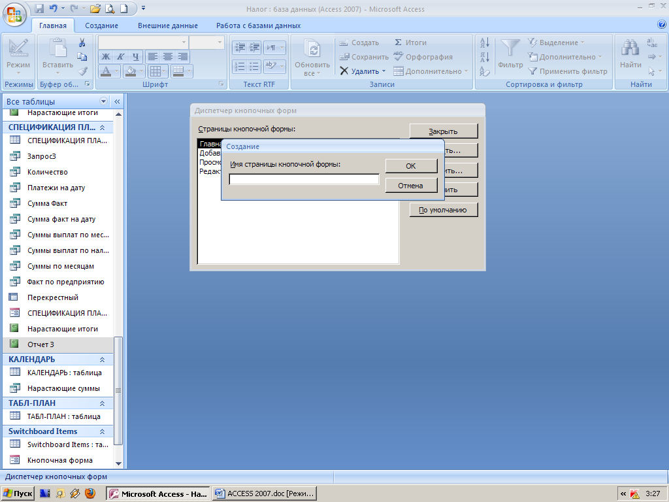Screen dimensions: 669x502
Task: Click По умолчанию button
Action: (444, 210)
